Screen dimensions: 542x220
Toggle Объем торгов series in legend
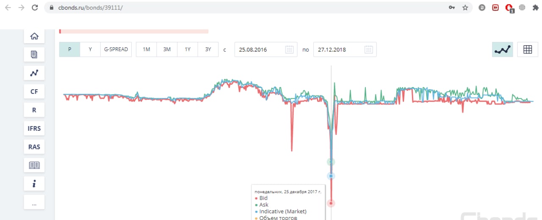pos(276,217)
